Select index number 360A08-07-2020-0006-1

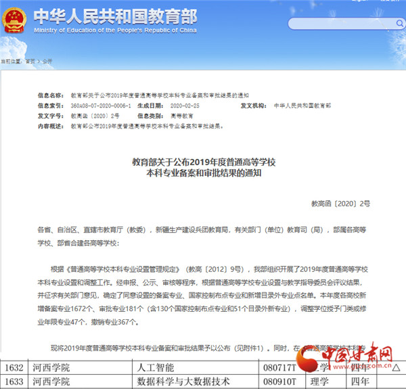(x=101, y=106)
